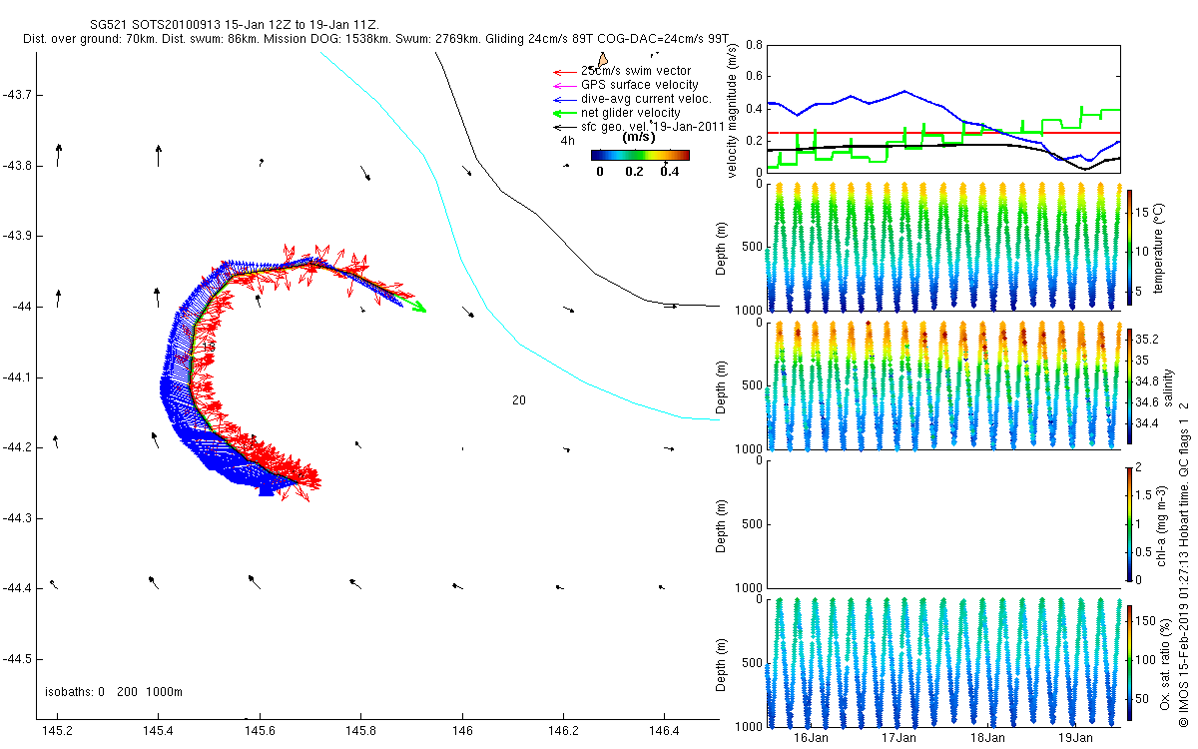Click the green net glider arrowhead on the map
The image size is (1198, 749).
point(419,307)
